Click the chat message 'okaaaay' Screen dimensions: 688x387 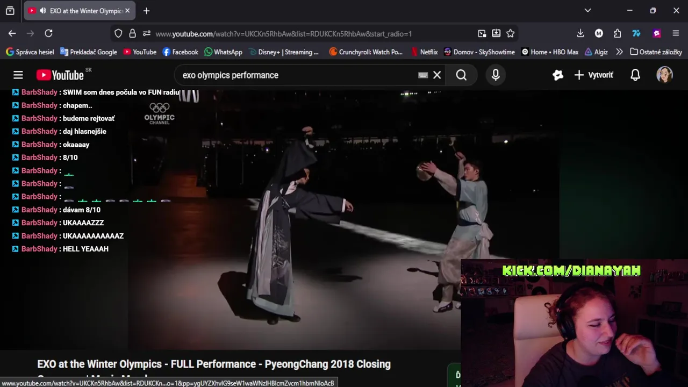tap(76, 145)
